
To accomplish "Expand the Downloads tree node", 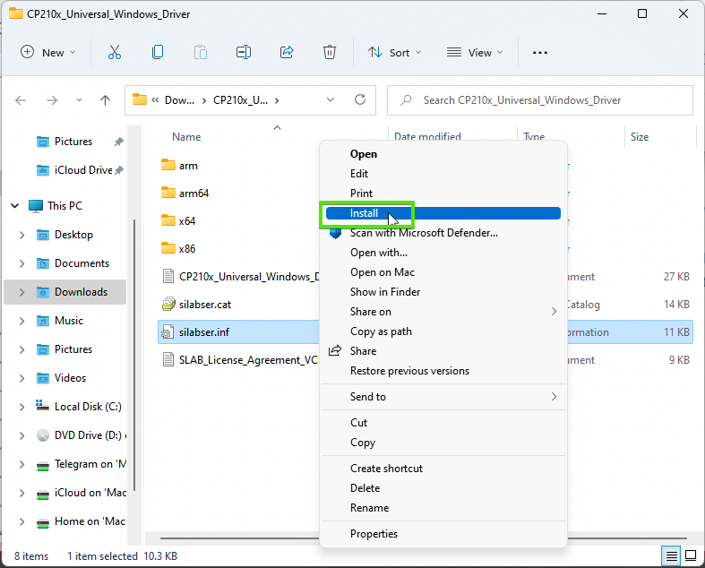I will tap(21, 292).
